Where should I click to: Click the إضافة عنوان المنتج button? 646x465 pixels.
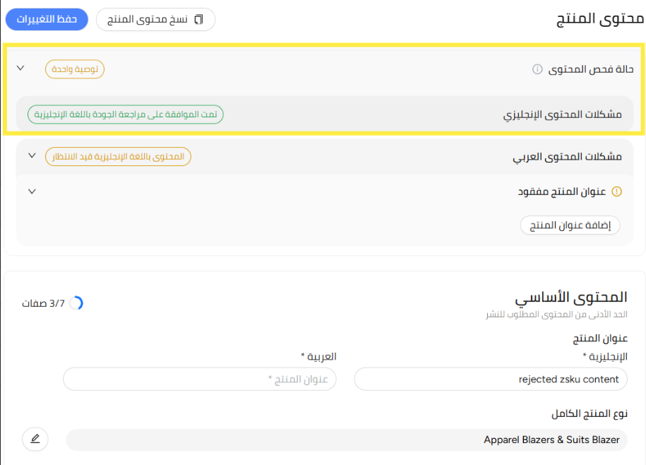pyautogui.click(x=570, y=225)
